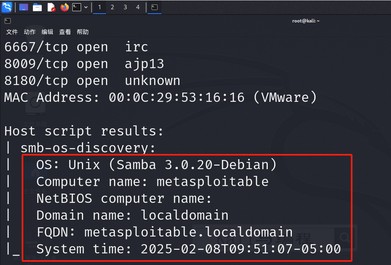Open the terminal emulator launcher
391x265 pixels.
click(77, 7)
